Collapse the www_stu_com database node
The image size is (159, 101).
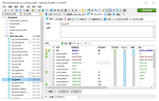(5, 36)
